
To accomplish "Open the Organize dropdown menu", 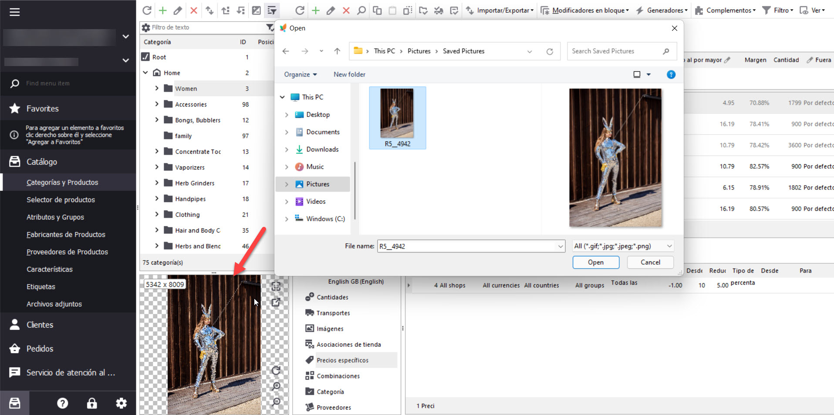I will click(x=301, y=74).
